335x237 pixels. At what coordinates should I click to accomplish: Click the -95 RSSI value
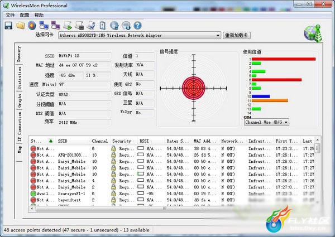(150, 194)
